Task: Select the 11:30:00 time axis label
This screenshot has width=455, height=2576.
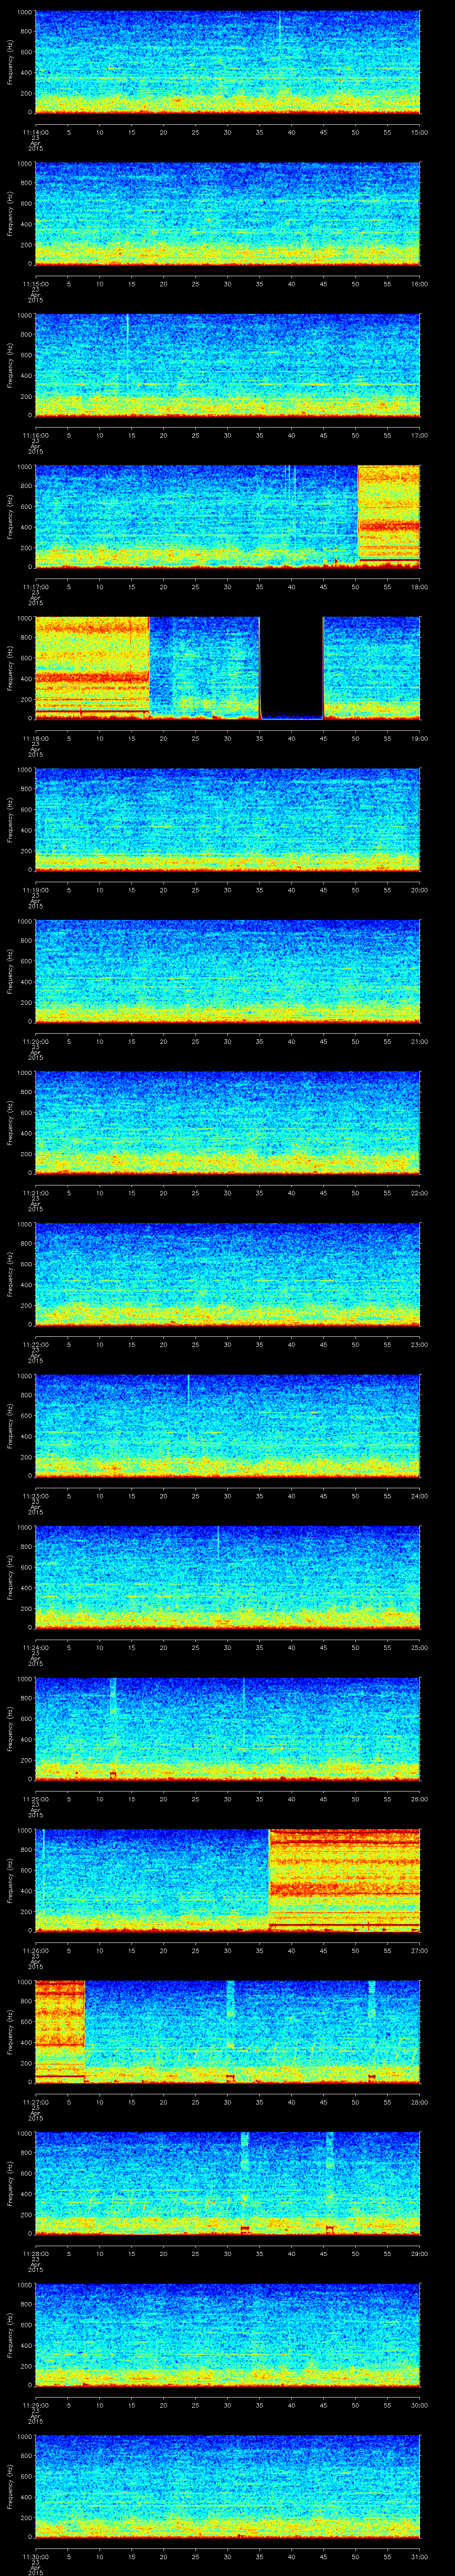Action: (35, 2556)
